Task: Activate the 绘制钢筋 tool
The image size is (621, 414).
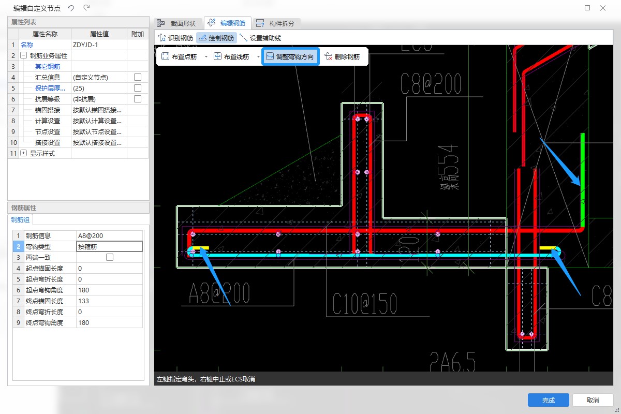Action: click(x=216, y=38)
